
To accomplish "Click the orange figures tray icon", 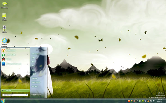I will click(x=148, y=101).
